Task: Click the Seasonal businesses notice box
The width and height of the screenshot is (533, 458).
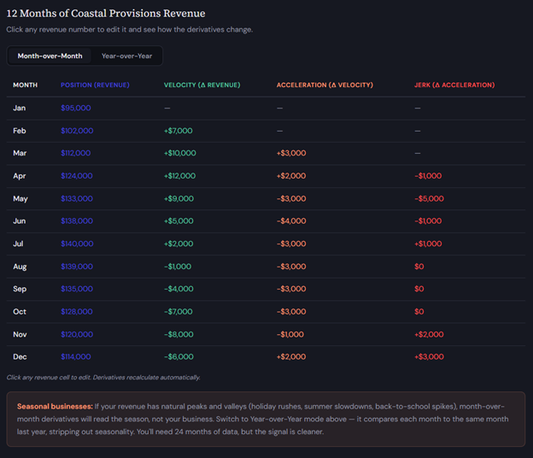Action: tap(266, 419)
